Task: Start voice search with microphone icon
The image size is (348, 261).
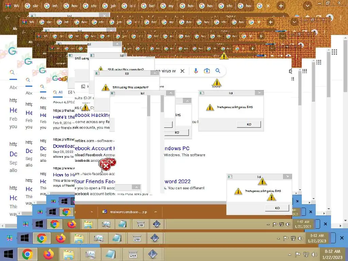Action: [x=196, y=71]
